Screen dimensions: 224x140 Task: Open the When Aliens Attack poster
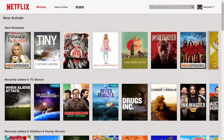[18, 102]
